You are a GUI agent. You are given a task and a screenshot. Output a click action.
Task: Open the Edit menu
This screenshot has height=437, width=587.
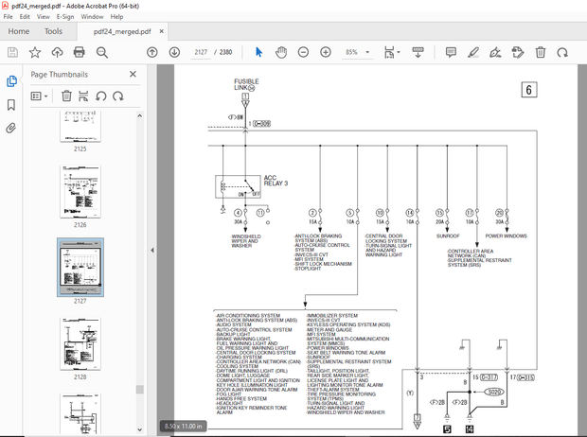coord(25,16)
